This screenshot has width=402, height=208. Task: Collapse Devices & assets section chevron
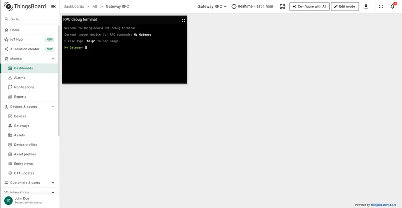tap(53, 107)
